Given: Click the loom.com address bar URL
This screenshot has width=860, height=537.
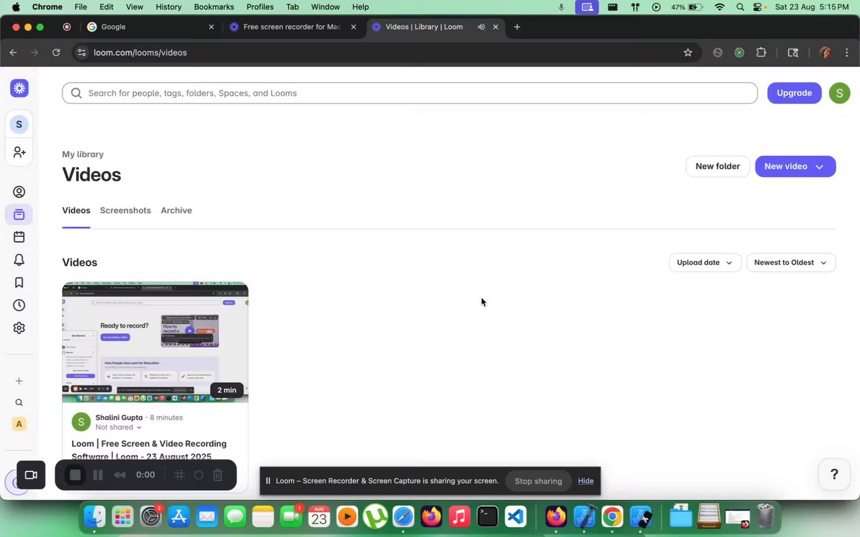Looking at the screenshot, I should click(140, 52).
